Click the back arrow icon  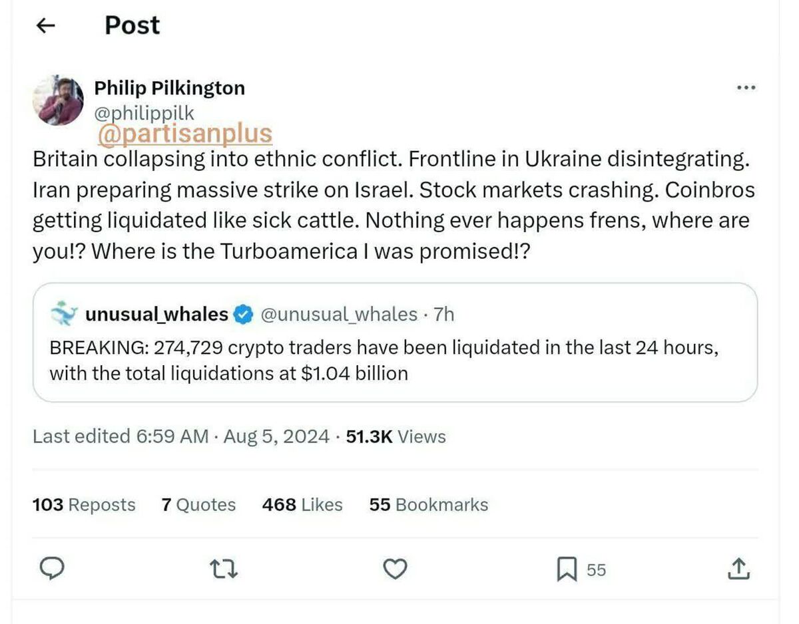tap(45, 26)
